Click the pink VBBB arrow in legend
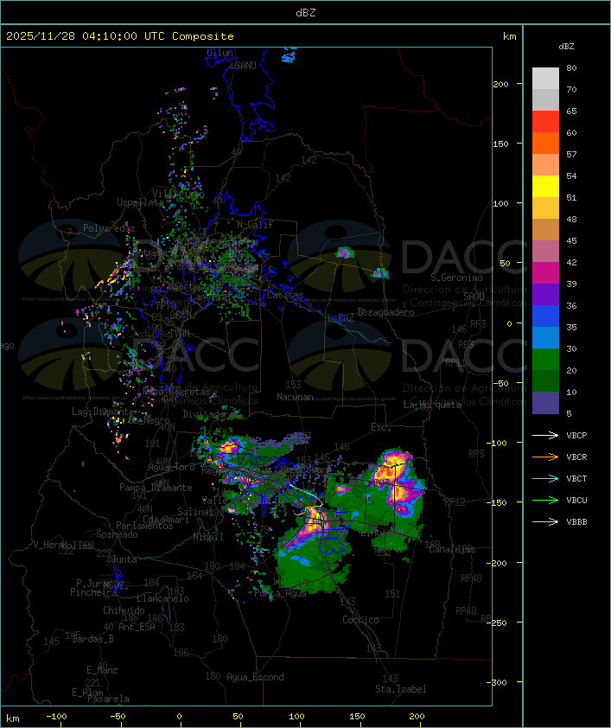 [x=545, y=522]
